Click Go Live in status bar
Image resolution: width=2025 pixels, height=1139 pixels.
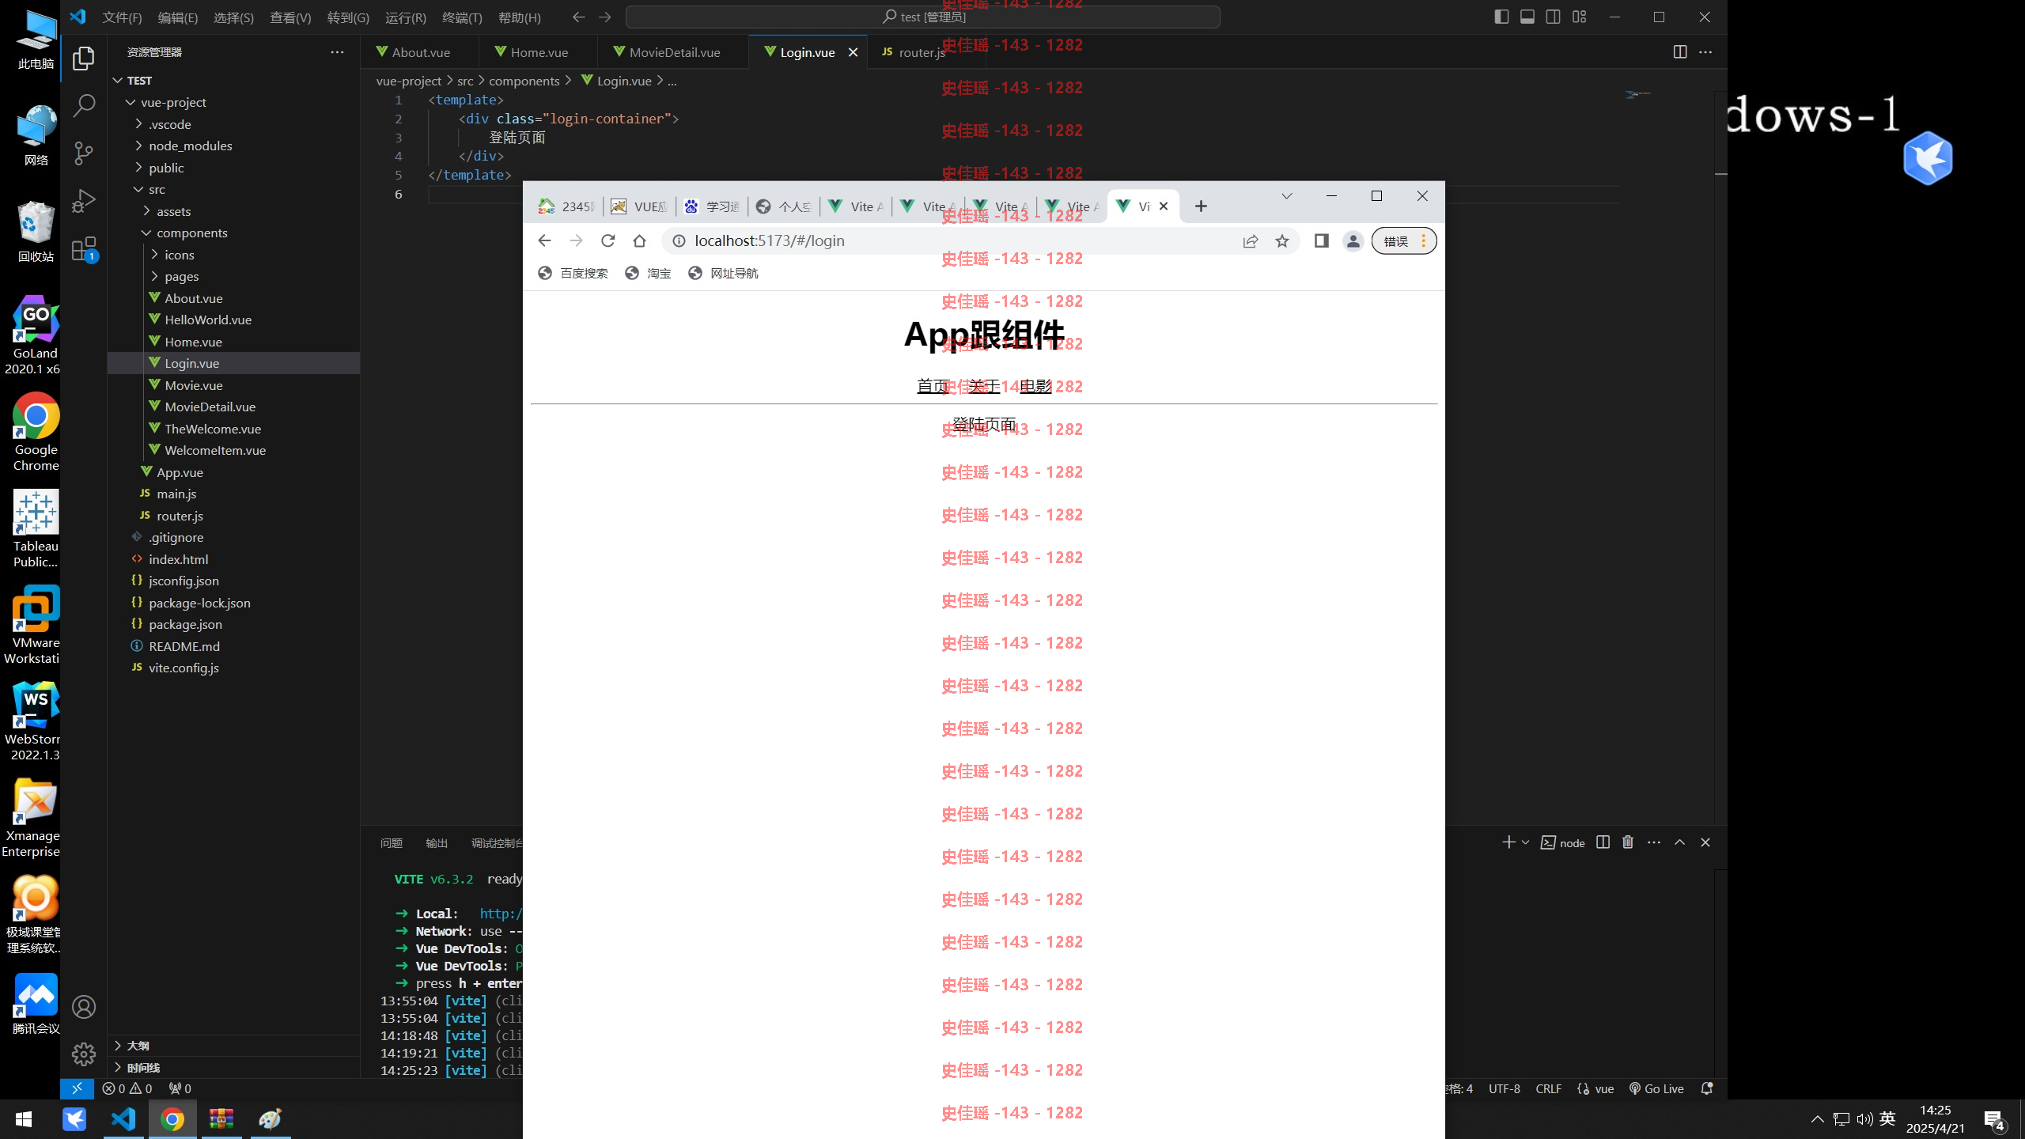1656,1088
